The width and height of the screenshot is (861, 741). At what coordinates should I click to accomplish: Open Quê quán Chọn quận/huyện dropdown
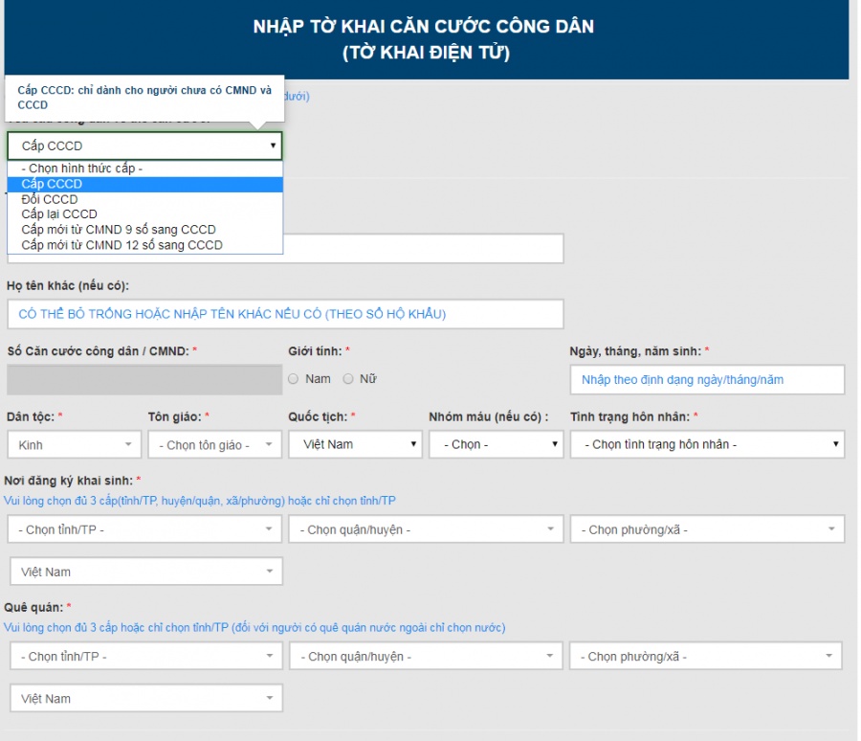(x=426, y=656)
